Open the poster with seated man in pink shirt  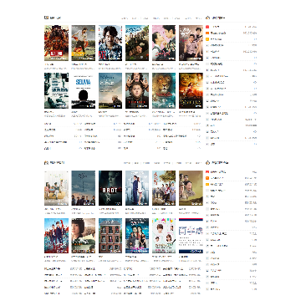pos(191,43)
